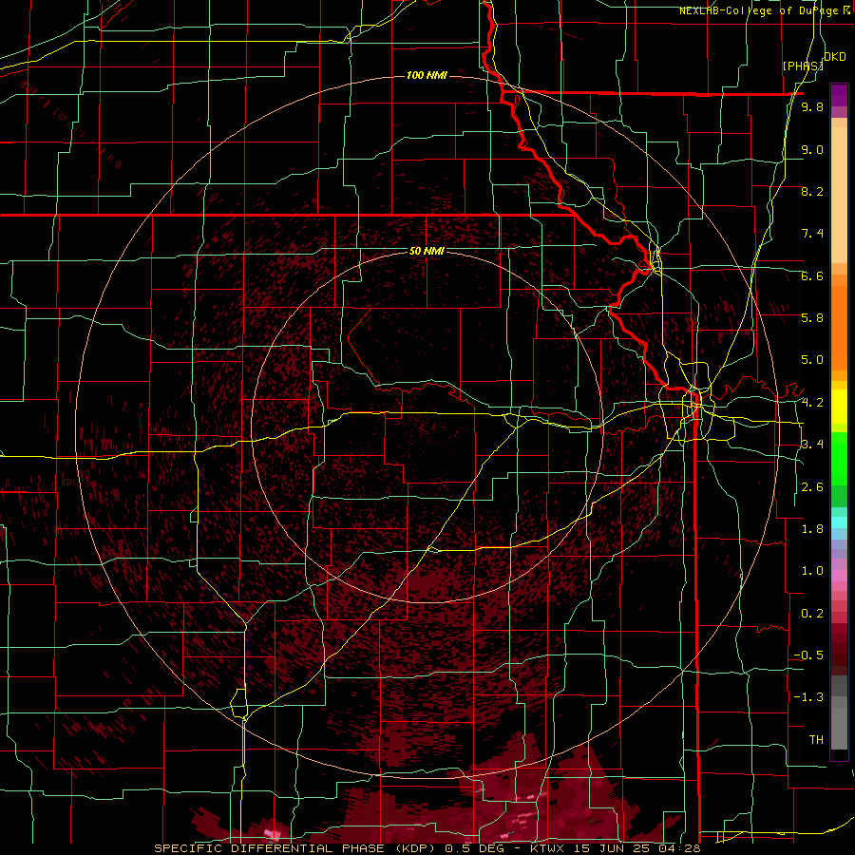Pick the purple band at the top of the color scale
855x855 pixels.
coord(839,95)
